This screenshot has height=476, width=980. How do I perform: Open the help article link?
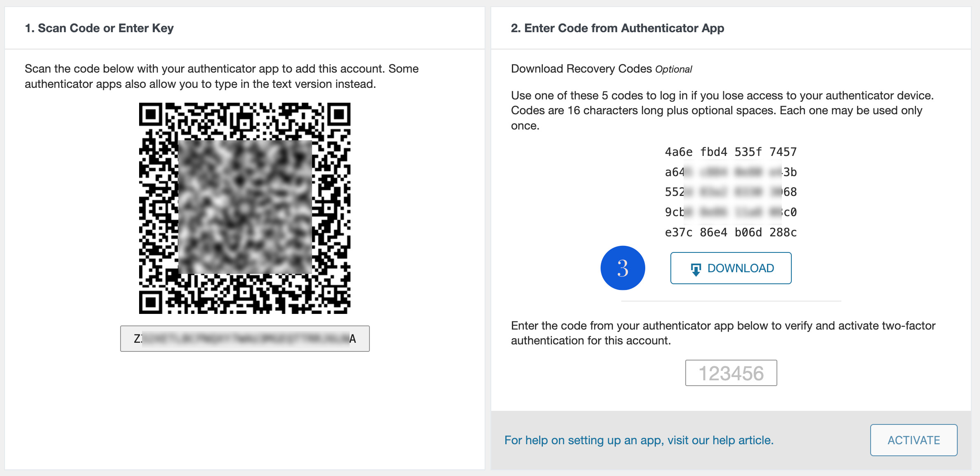[639, 440]
